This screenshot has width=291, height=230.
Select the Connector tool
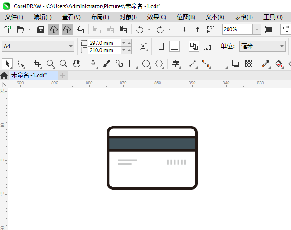click(x=206, y=64)
